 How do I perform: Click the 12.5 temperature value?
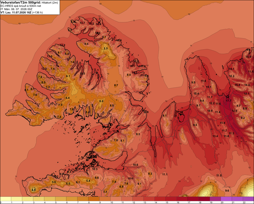pyautogui.click(x=44, y=69)
